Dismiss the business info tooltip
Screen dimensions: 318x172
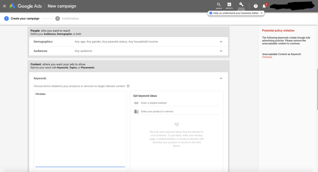click(261, 13)
